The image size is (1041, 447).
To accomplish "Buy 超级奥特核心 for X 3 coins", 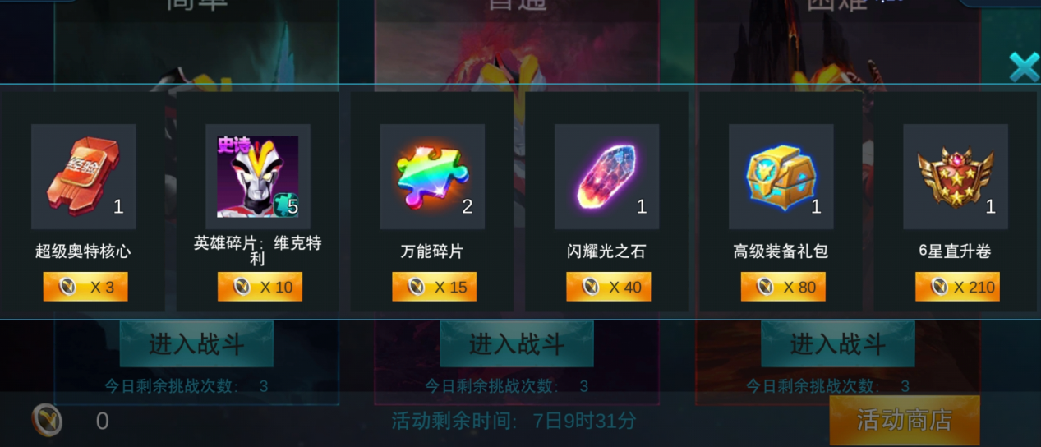I will (x=85, y=287).
